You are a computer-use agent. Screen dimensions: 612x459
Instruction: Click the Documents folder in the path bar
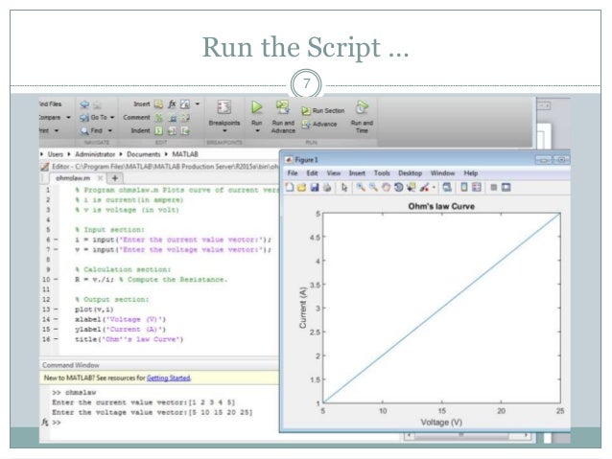click(144, 154)
